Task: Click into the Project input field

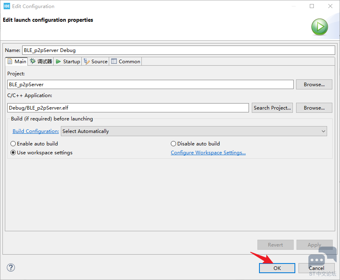Action: [x=150, y=84]
